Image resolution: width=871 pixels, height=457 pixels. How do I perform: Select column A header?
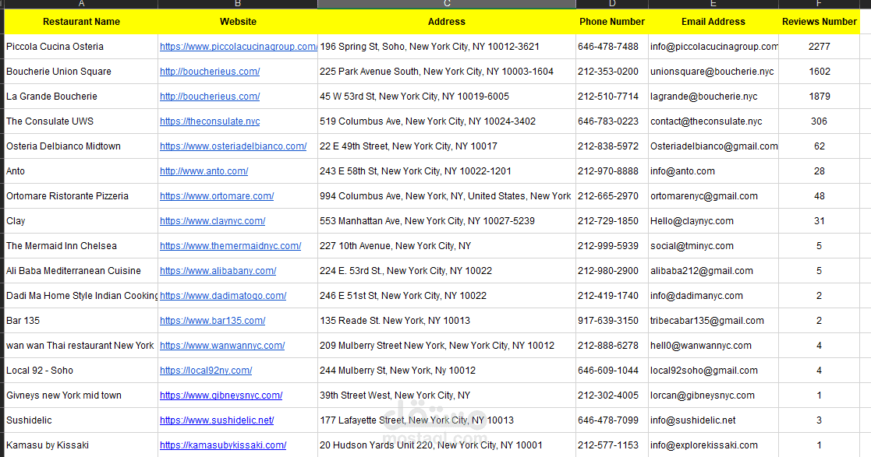81,4
